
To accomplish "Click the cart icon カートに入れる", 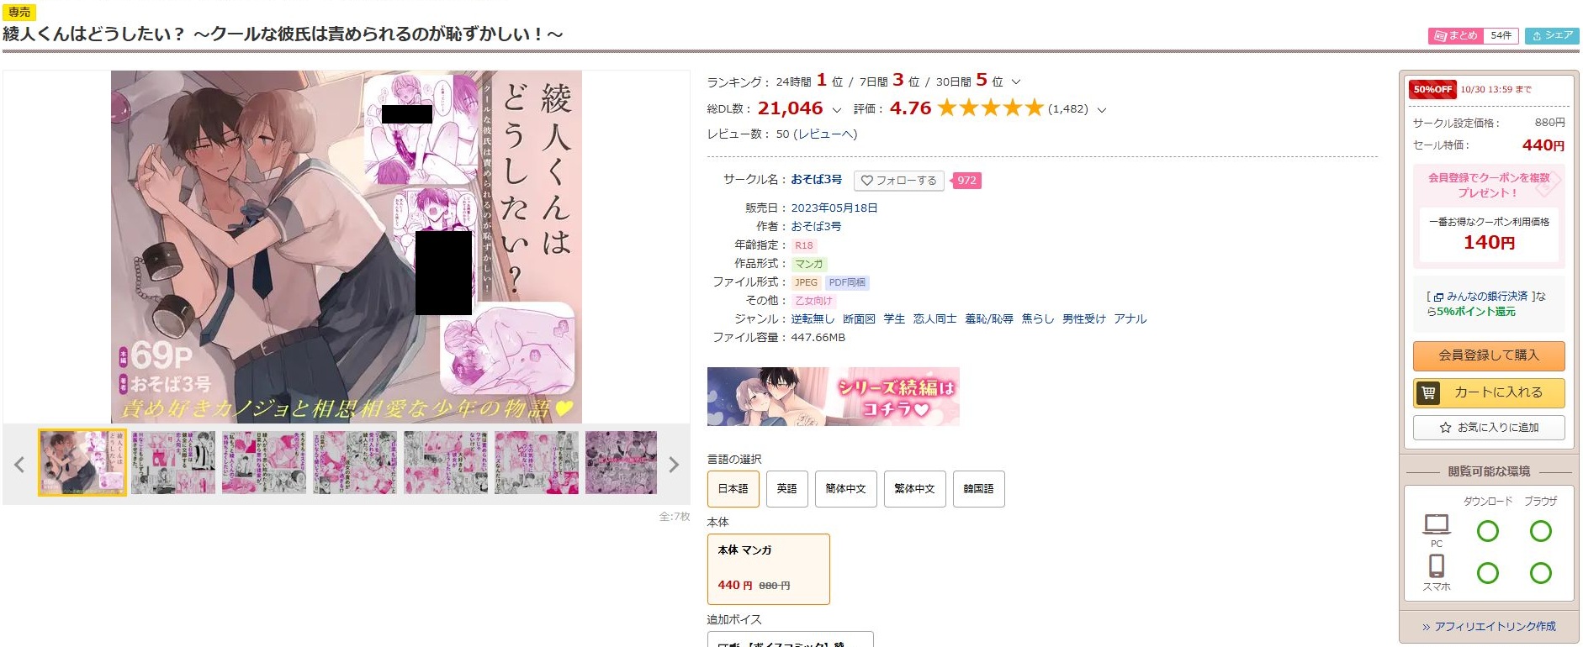I will [1488, 392].
